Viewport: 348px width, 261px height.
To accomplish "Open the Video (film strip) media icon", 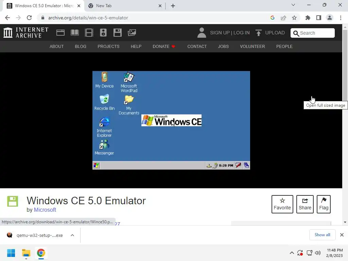I will coord(89,33).
